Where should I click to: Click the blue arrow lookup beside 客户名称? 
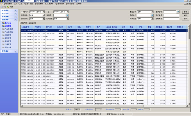(x=178, y=12)
